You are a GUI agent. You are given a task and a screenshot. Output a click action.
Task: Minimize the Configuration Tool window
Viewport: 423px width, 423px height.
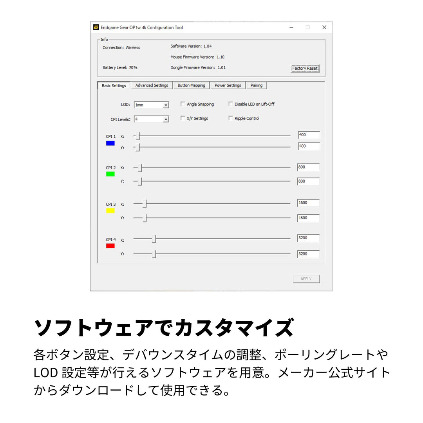[x=291, y=27]
